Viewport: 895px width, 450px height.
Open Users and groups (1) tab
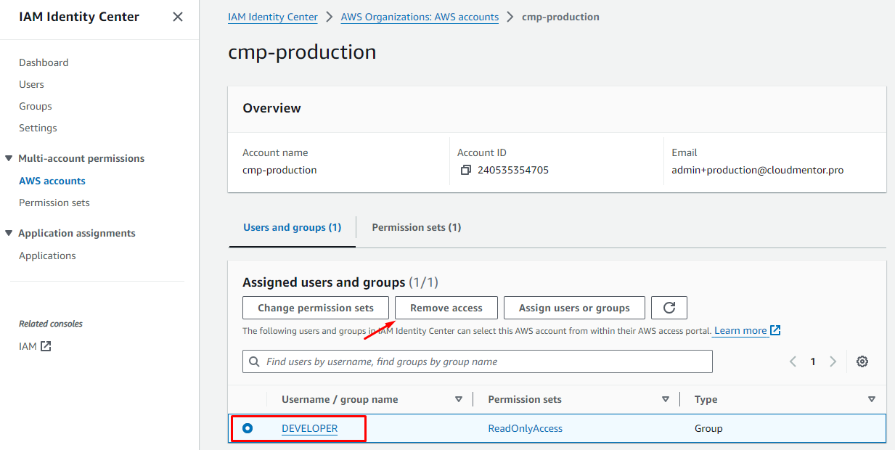(292, 227)
